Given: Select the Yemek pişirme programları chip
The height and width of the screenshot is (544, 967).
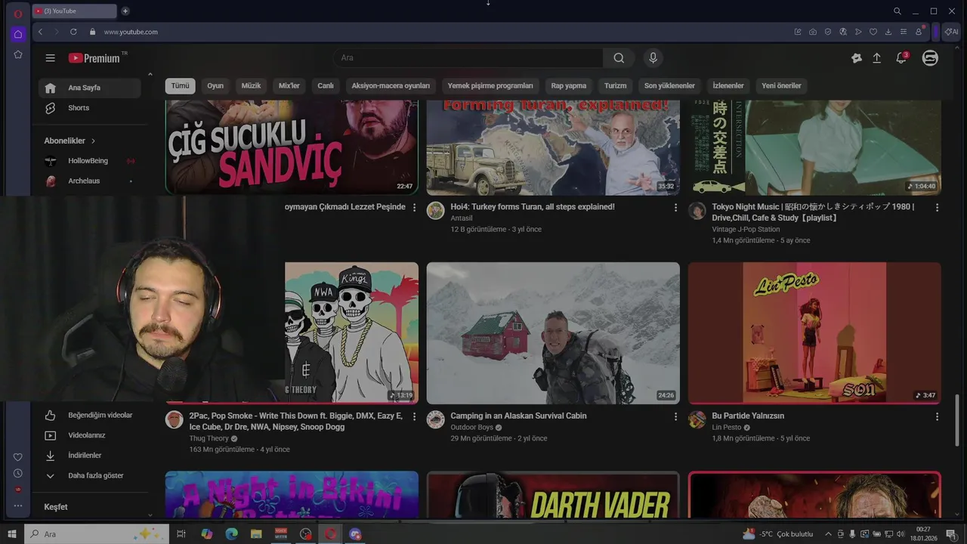Looking at the screenshot, I should coord(490,86).
